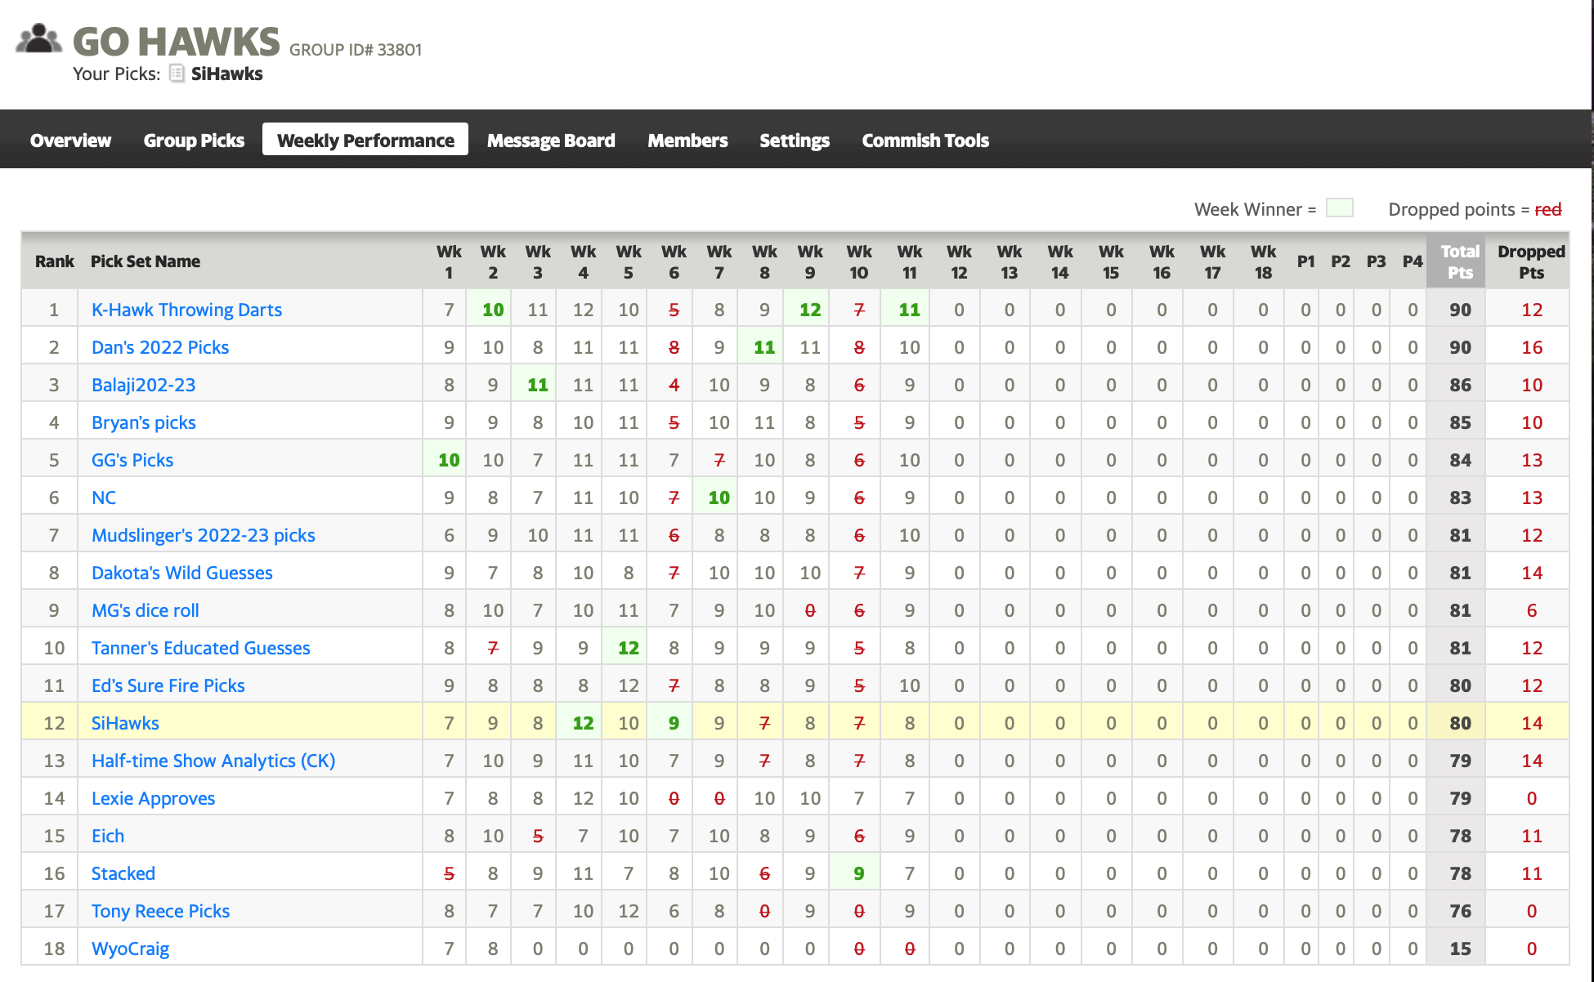Click the group people icon beside GO HAWKS
1594x982 pixels.
point(38,38)
